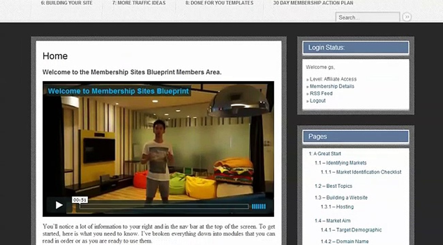Open page 1: A Great Start
The image size is (443, 245).
325,154
